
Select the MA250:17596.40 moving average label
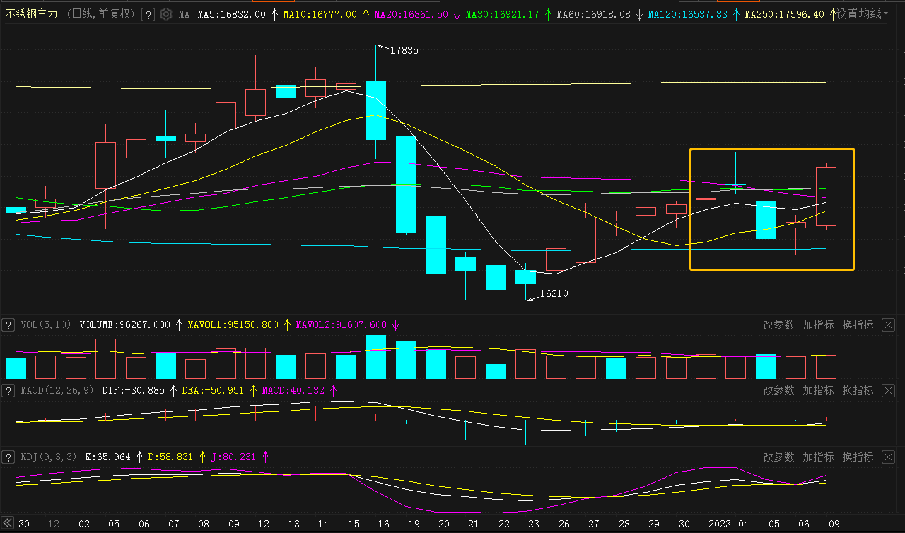784,14
